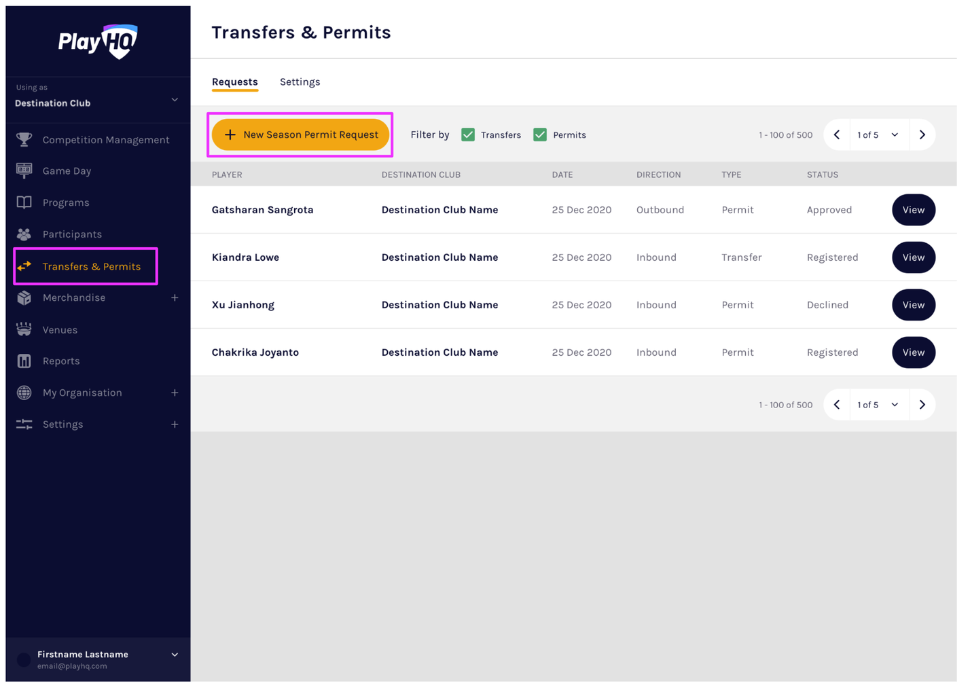Select Transfers & Permits in sidebar
This screenshot has width=970, height=690.
tap(91, 266)
